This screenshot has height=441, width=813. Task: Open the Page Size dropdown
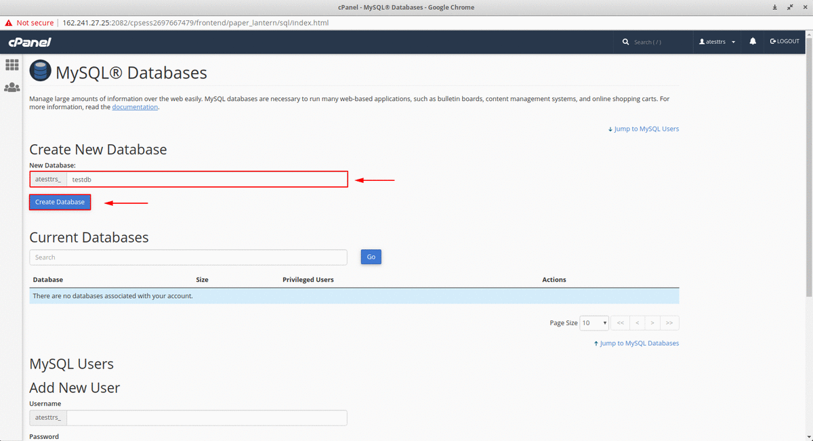(594, 323)
